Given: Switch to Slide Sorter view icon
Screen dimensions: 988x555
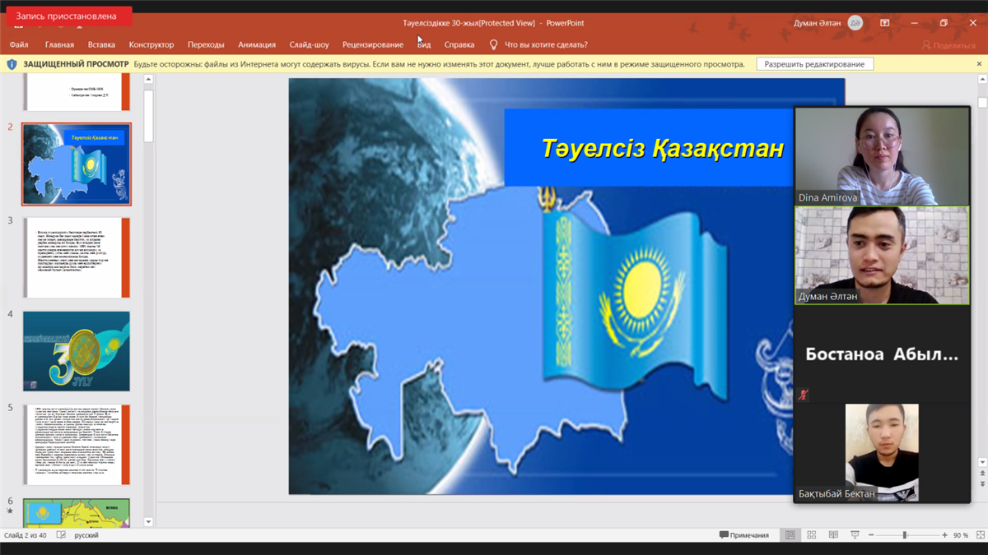Looking at the screenshot, I should point(812,535).
